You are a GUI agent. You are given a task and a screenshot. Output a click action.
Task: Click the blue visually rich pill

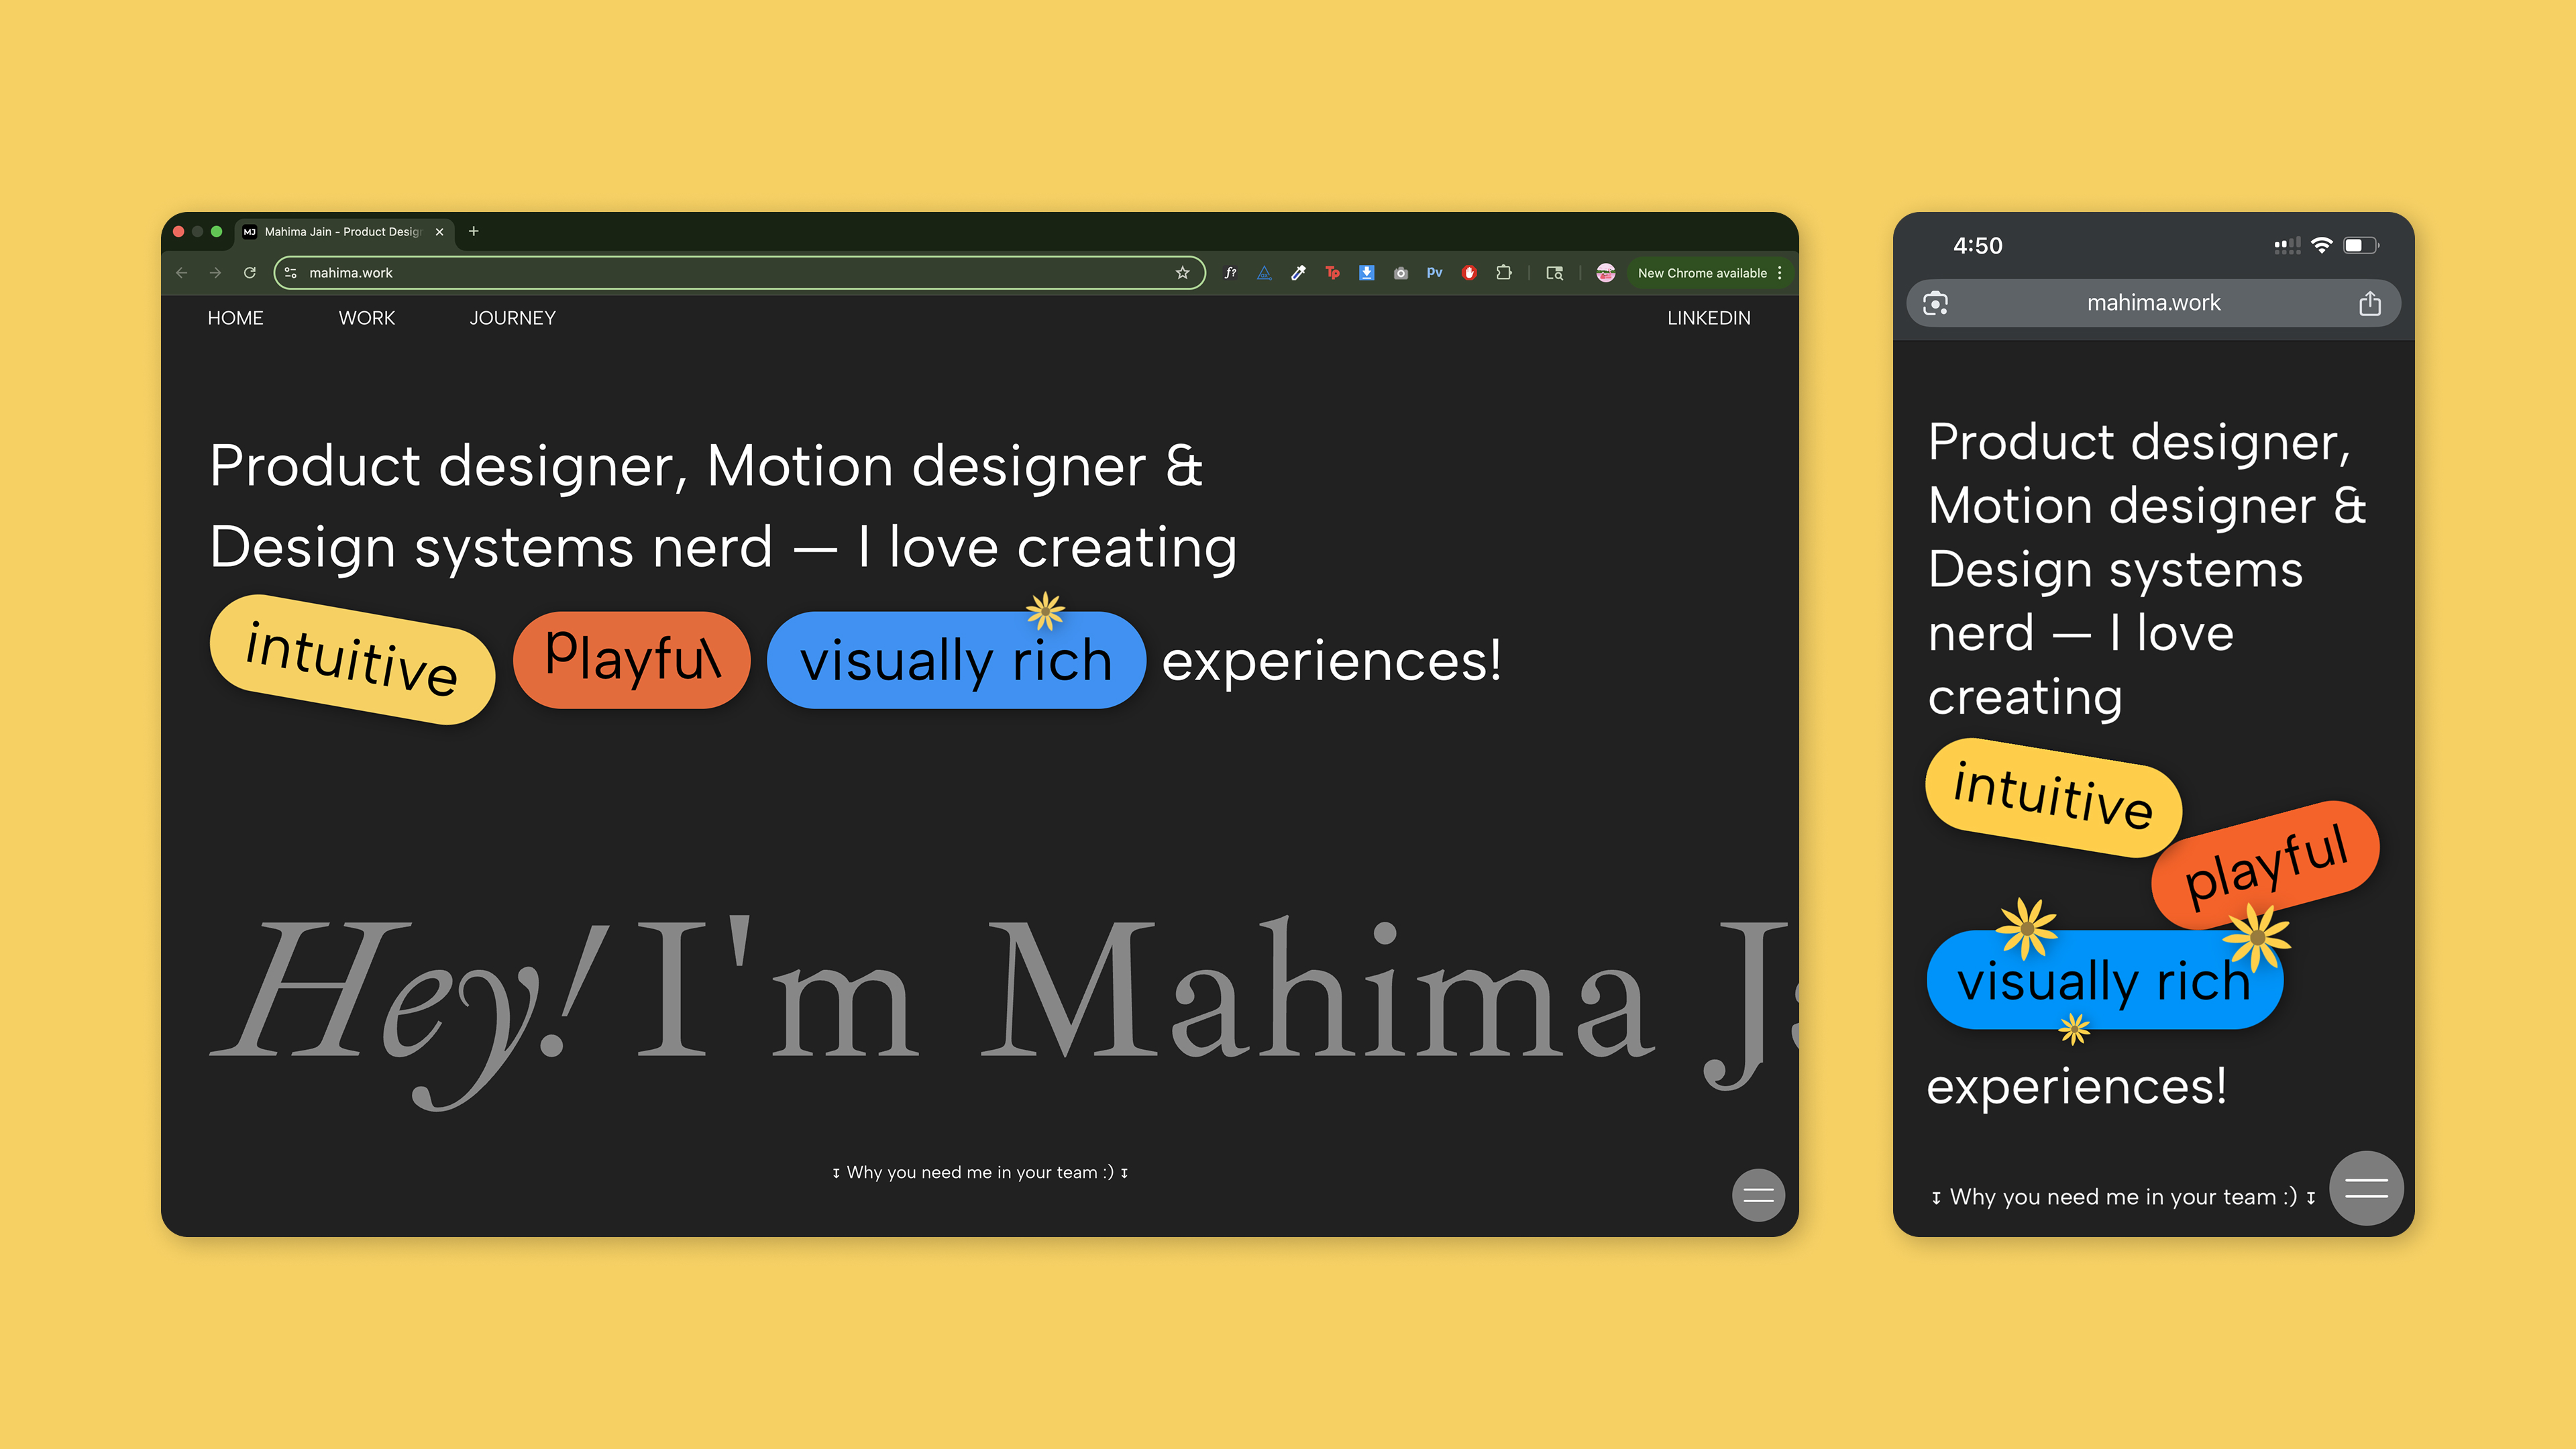955,661
